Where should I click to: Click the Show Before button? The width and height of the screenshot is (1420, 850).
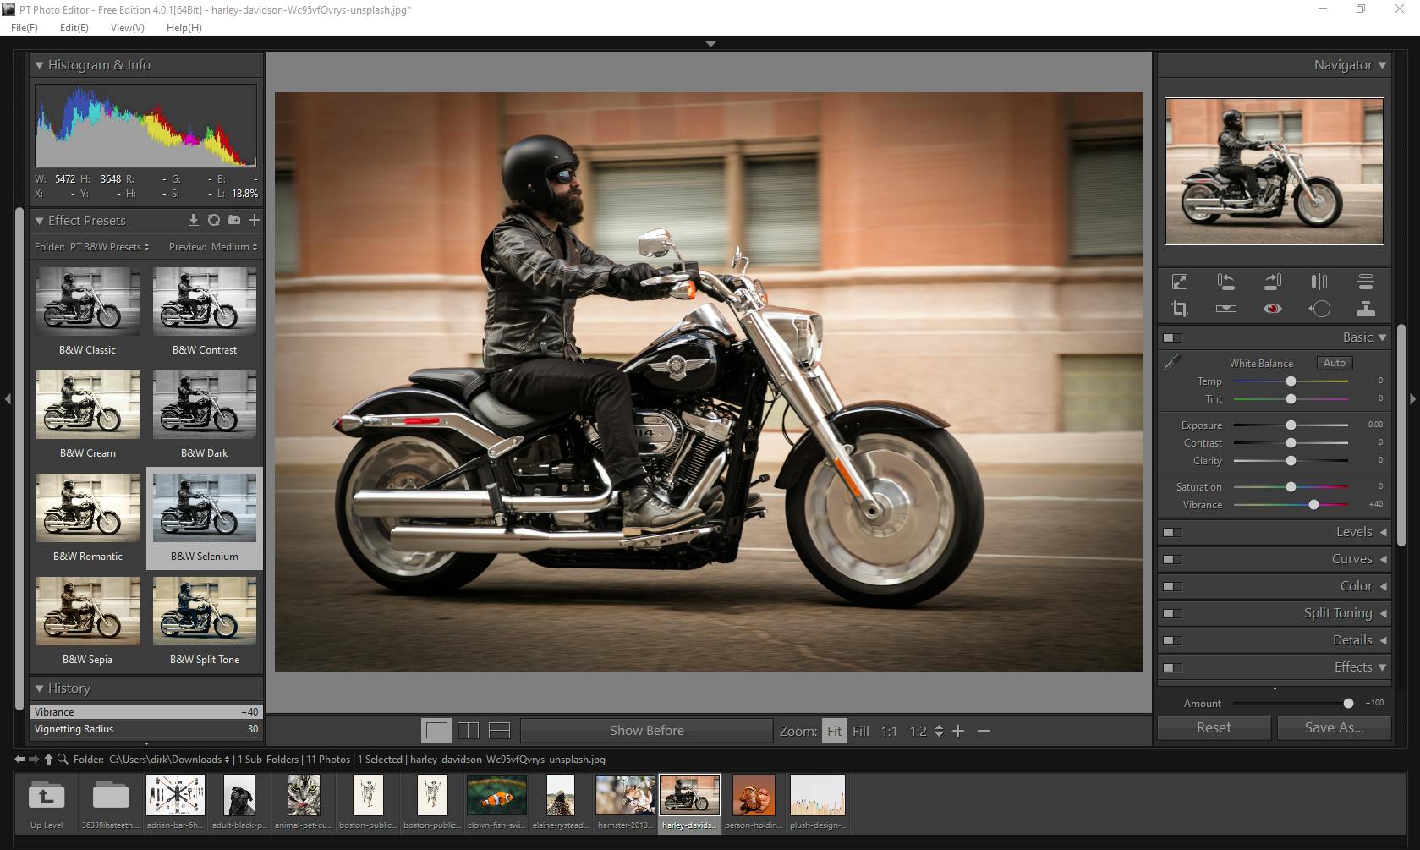[x=646, y=730]
